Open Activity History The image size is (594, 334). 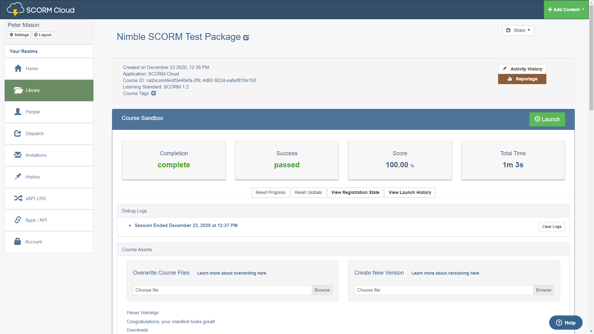point(522,69)
